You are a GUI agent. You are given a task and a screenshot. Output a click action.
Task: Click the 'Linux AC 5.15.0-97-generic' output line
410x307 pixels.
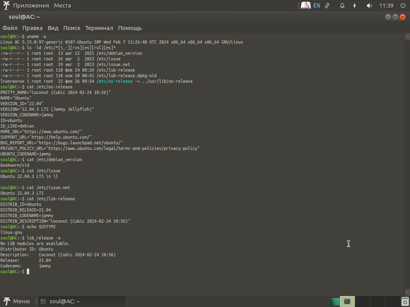coord(122,42)
